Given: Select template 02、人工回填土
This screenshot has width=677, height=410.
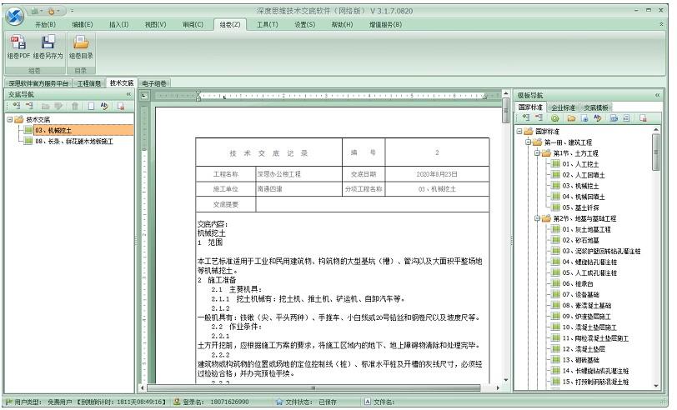Looking at the screenshot, I should tap(584, 175).
